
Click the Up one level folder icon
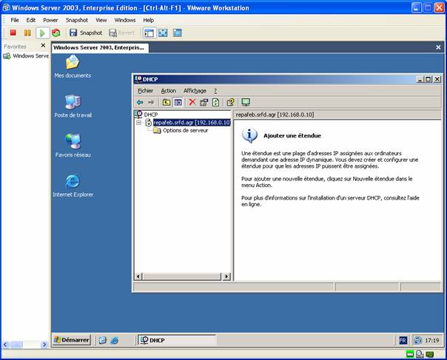click(x=167, y=102)
